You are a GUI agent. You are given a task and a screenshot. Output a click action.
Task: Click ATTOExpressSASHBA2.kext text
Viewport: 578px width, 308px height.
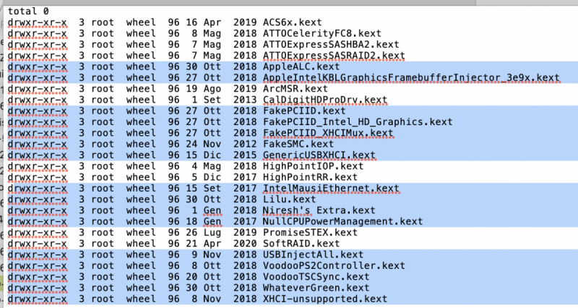(331, 45)
